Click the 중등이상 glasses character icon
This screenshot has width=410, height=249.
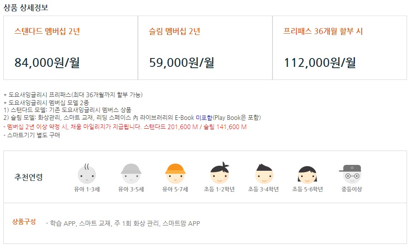click(351, 174)
